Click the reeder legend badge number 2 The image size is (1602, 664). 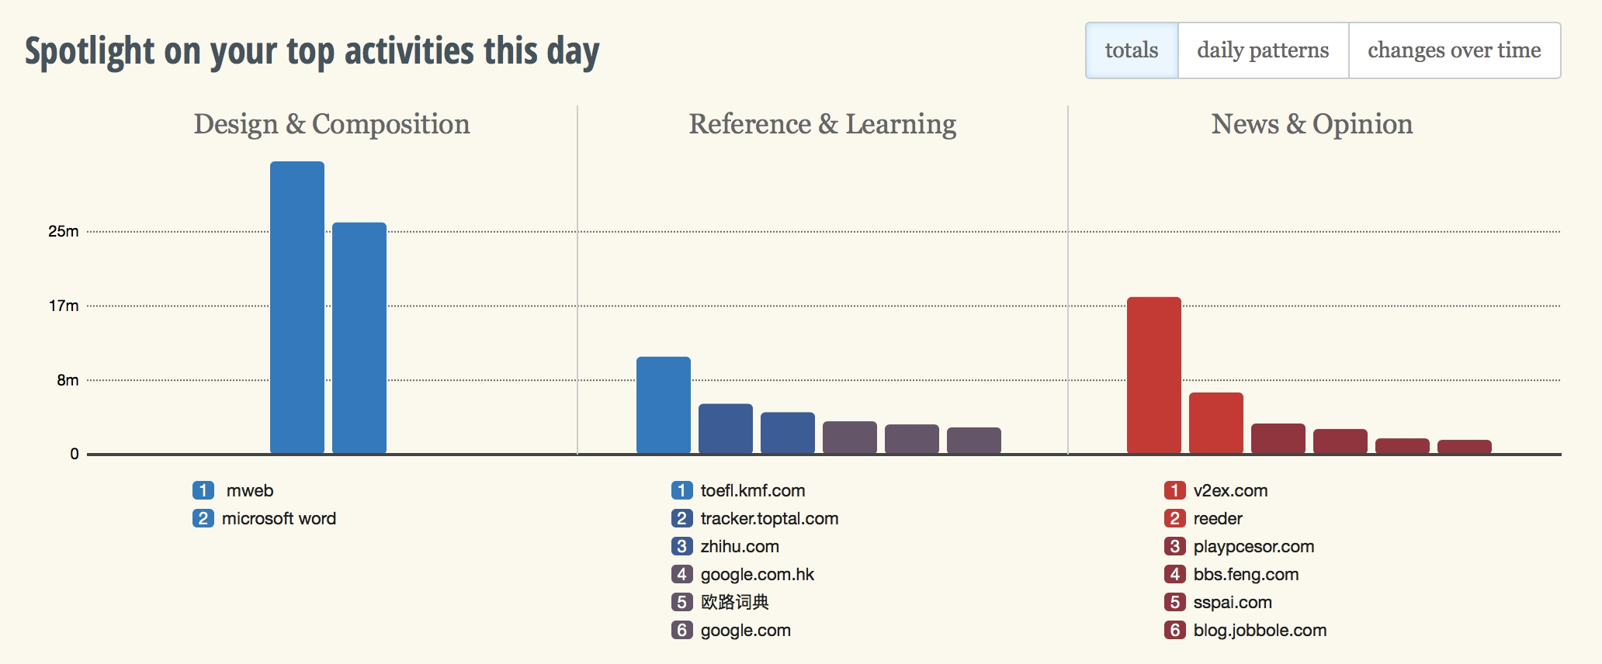click(1174, 518)
